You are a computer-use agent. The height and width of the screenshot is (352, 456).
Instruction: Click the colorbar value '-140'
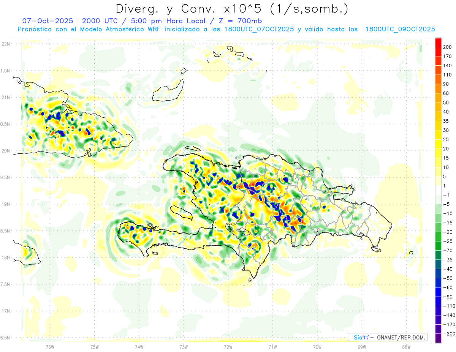click(449, 315)
